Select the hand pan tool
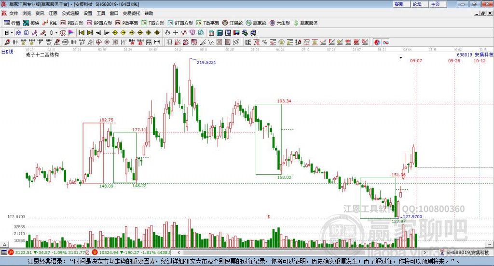 click(x=167, y=33)
